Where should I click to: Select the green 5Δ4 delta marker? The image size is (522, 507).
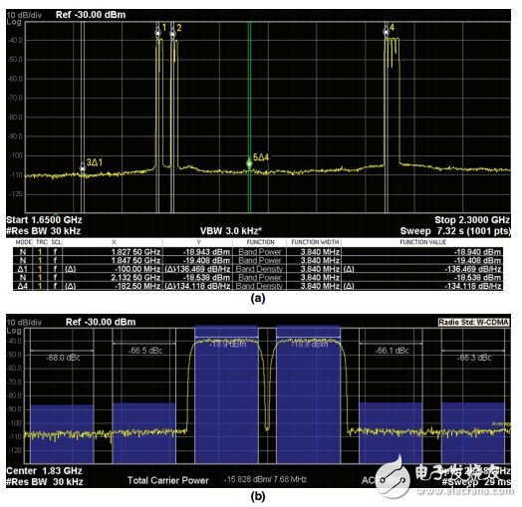pyautogui.click(x=249, y=163)
